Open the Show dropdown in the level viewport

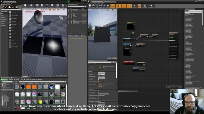(x=36, y=9)
